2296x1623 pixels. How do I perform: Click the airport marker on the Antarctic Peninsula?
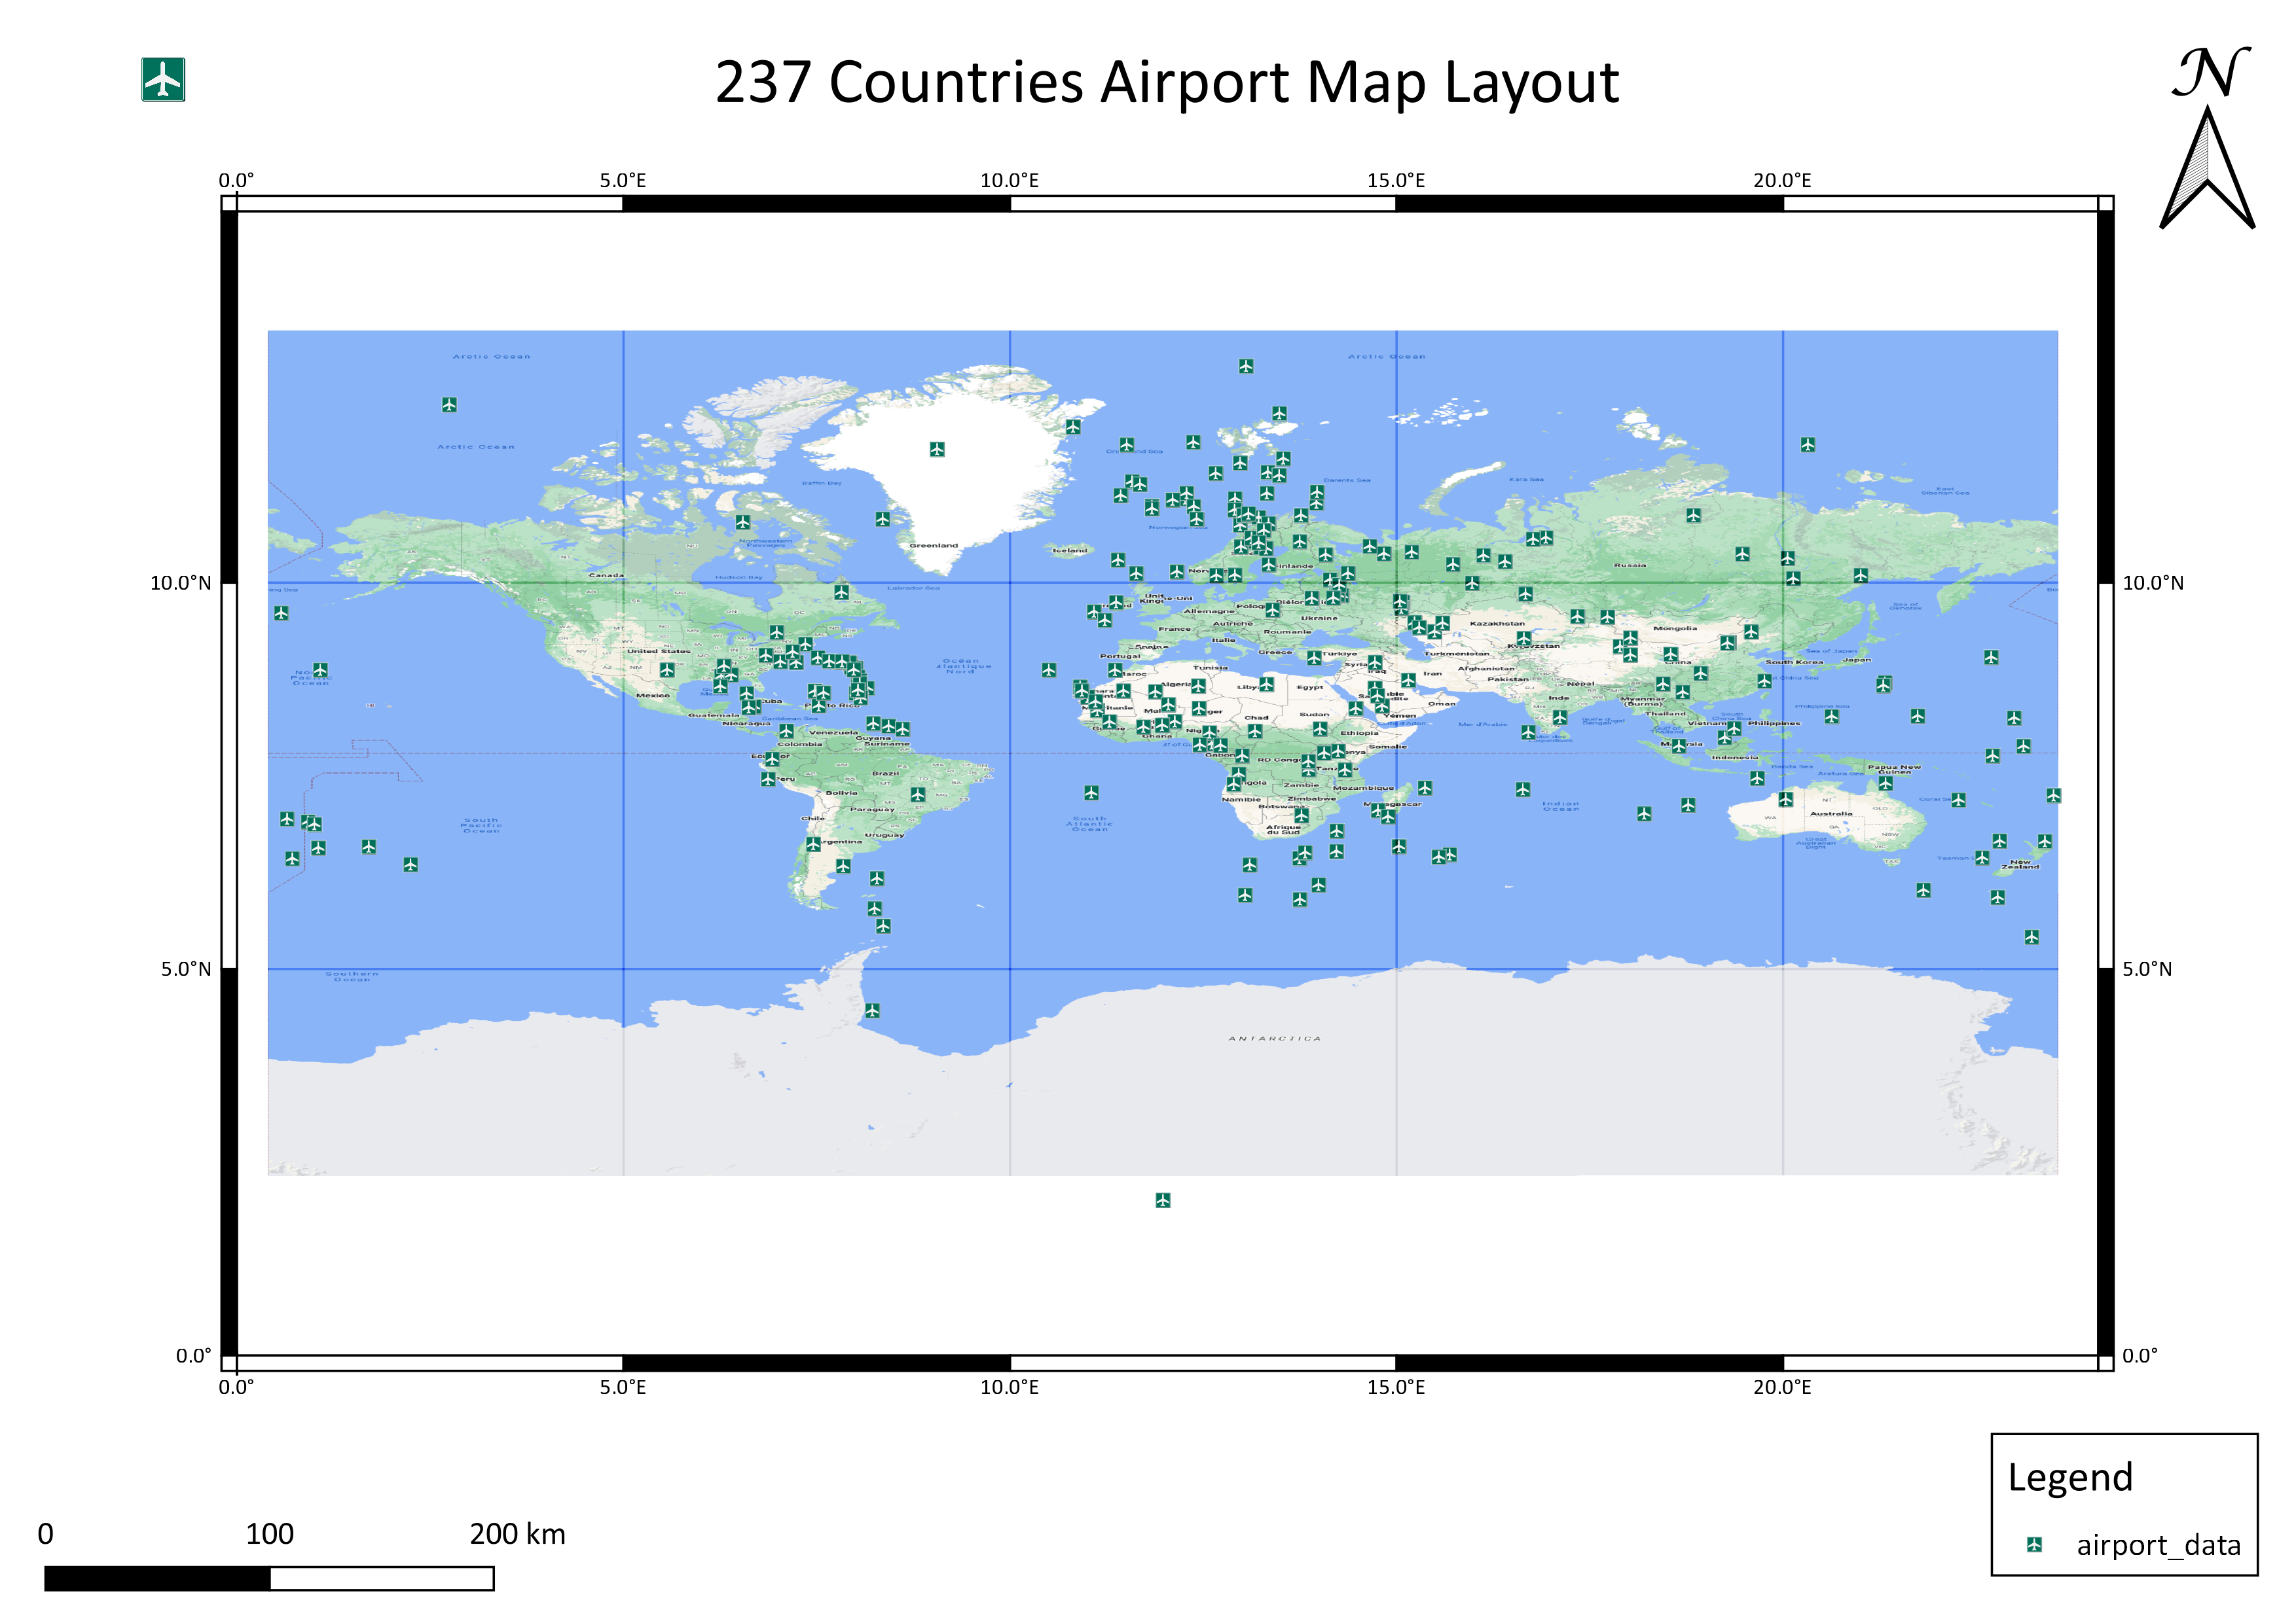(x=872, y=1010)
